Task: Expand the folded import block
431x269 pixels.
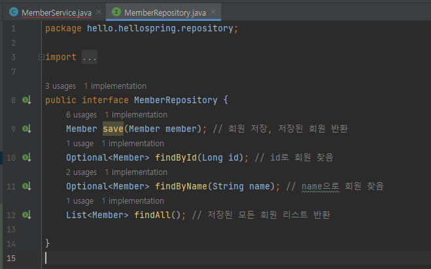Action: pos(41,57)
